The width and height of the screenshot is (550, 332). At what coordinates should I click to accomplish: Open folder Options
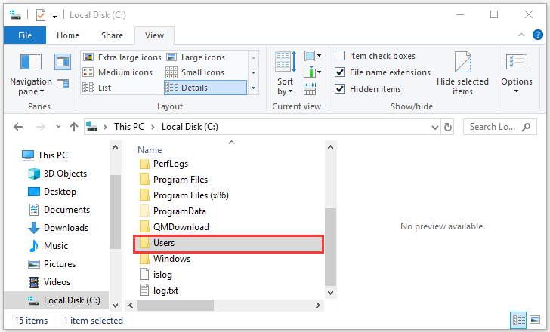point(516,73)
